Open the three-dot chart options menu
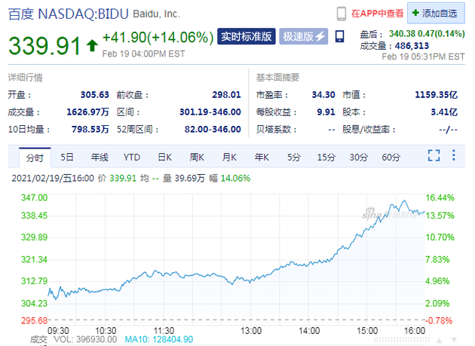 coord(453,155)
